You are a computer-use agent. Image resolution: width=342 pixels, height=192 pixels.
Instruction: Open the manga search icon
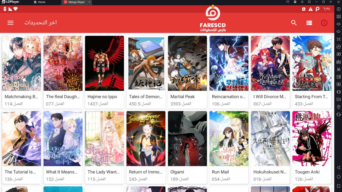294,23
